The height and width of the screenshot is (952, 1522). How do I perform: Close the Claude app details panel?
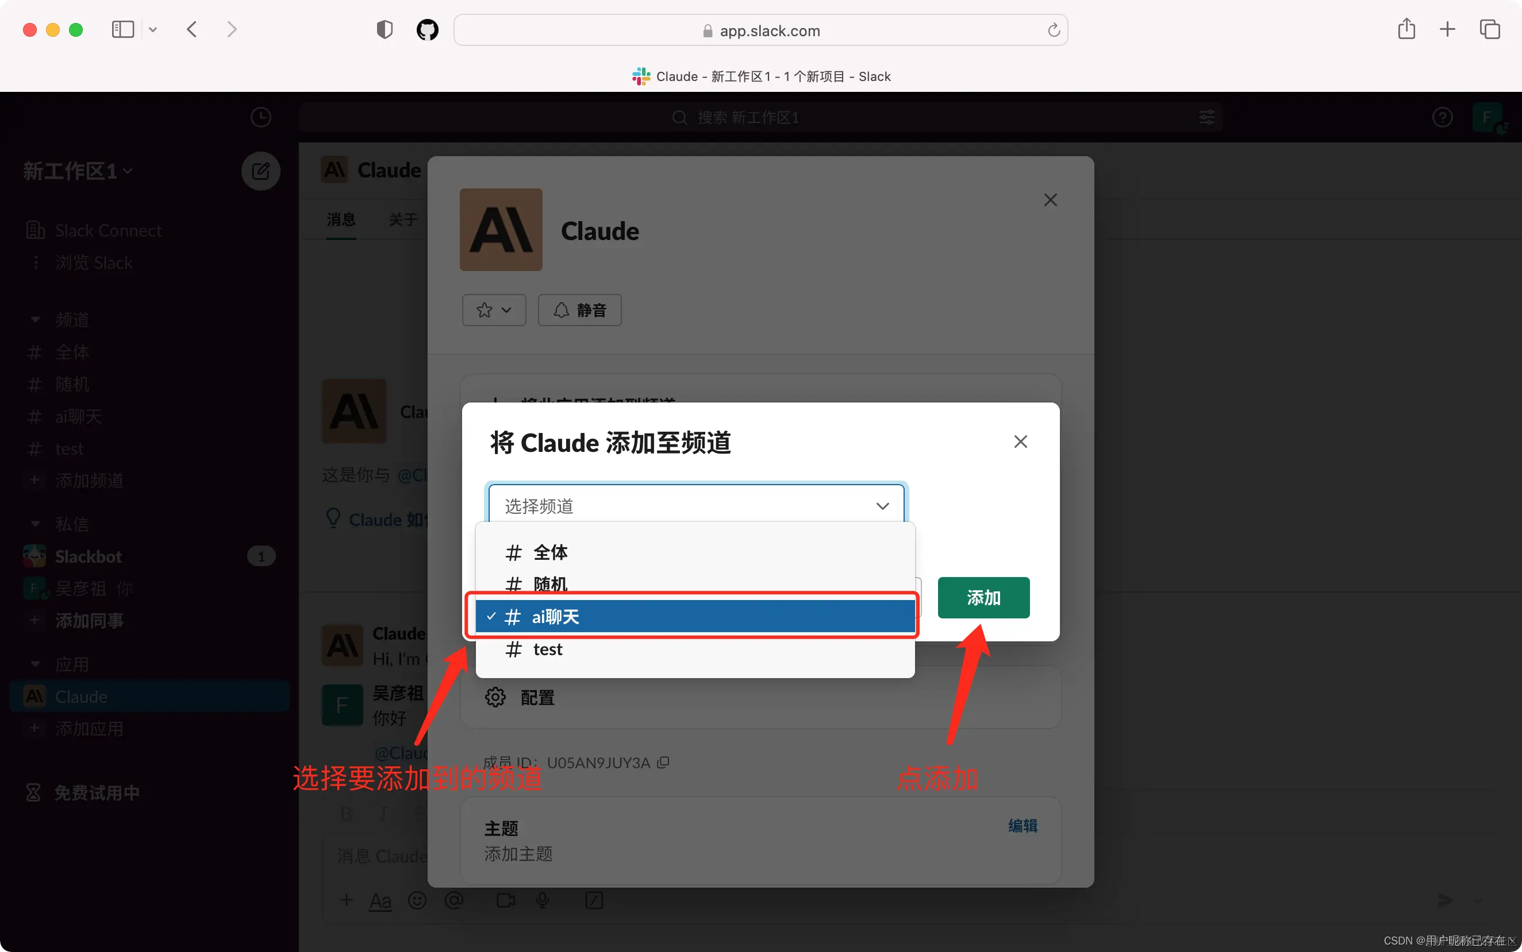pyautogui.click(x=1050, y=200)
